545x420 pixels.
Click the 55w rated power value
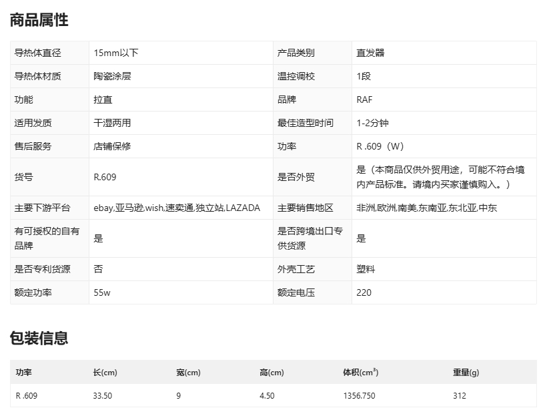click(x=101, y=292)
